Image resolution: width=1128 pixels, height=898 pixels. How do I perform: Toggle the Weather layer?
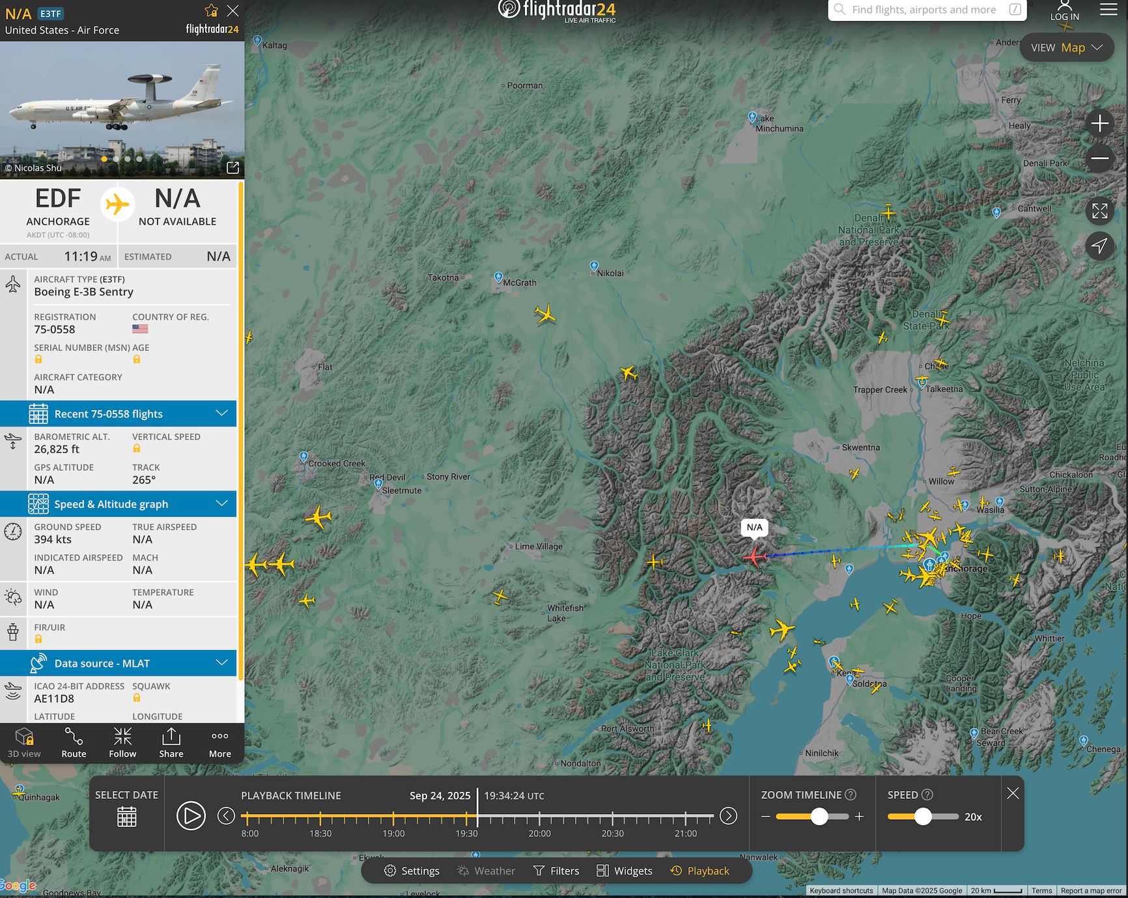click(486, 871)
